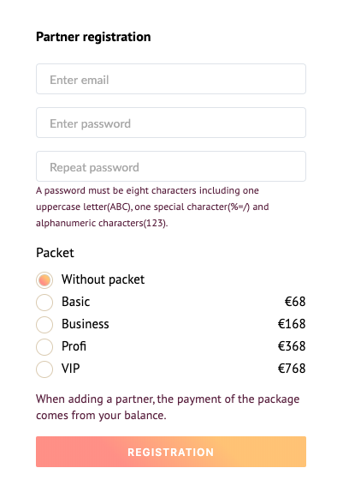Image resolution: width=343 pixels, height=486 pixels.
Task: Pick the Business packet radio circle
Action: pyautogui.click(x=44, y=325)
